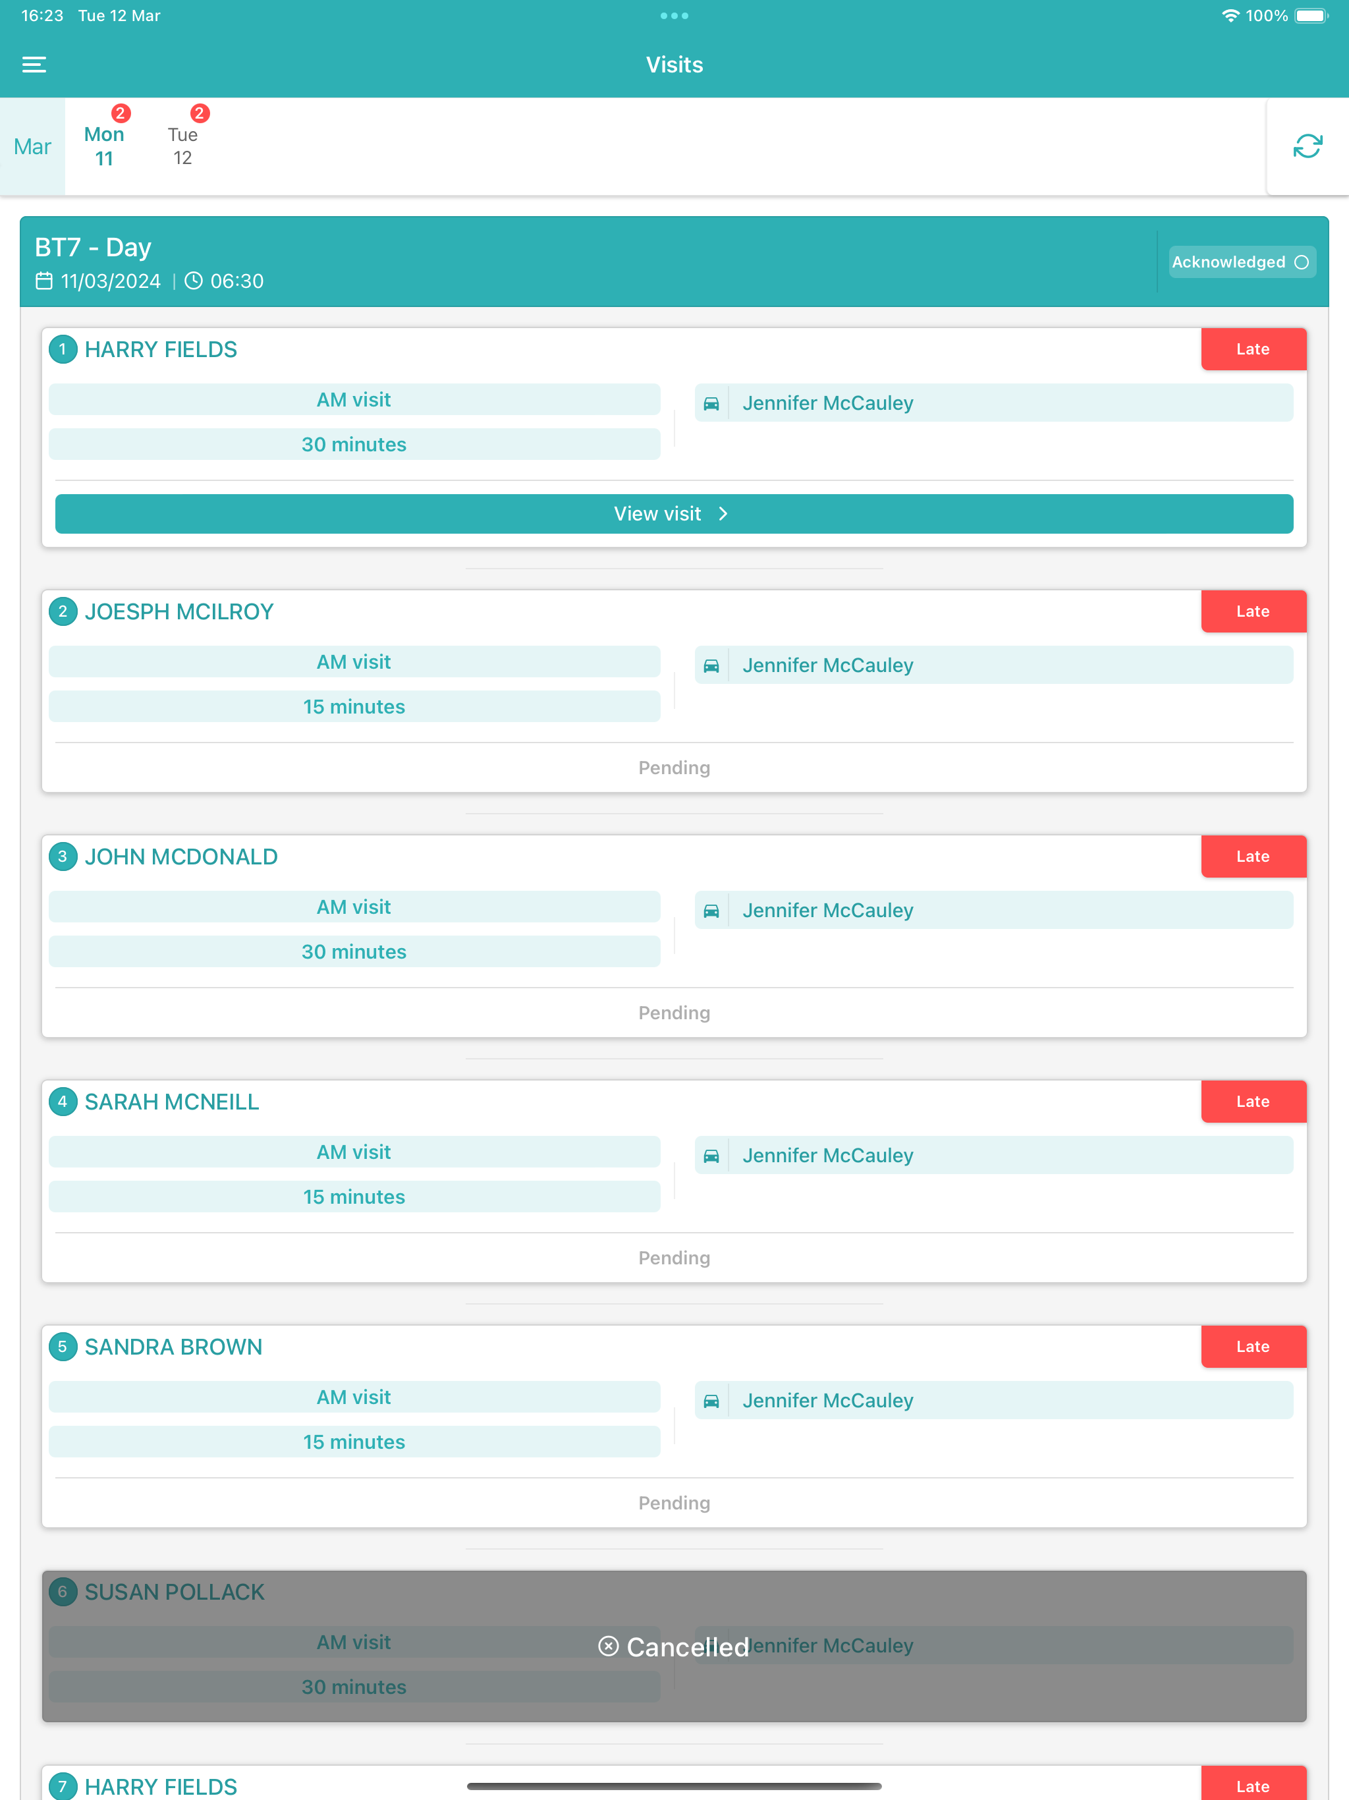
Task: Tap Jennifer McCauley in John McDonald card
Action: 827,910
